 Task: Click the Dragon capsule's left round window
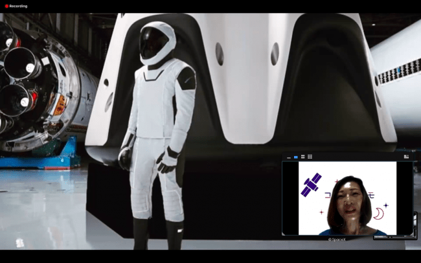tap(220, 54)
